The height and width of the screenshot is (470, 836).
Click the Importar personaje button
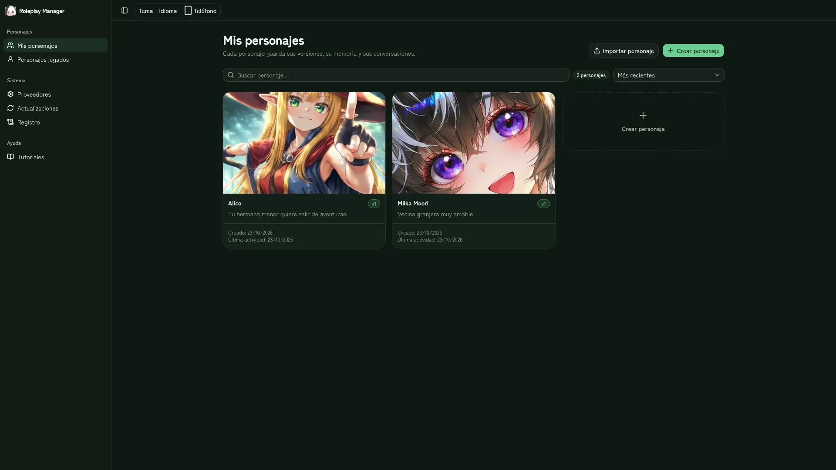tap(624, 51)
